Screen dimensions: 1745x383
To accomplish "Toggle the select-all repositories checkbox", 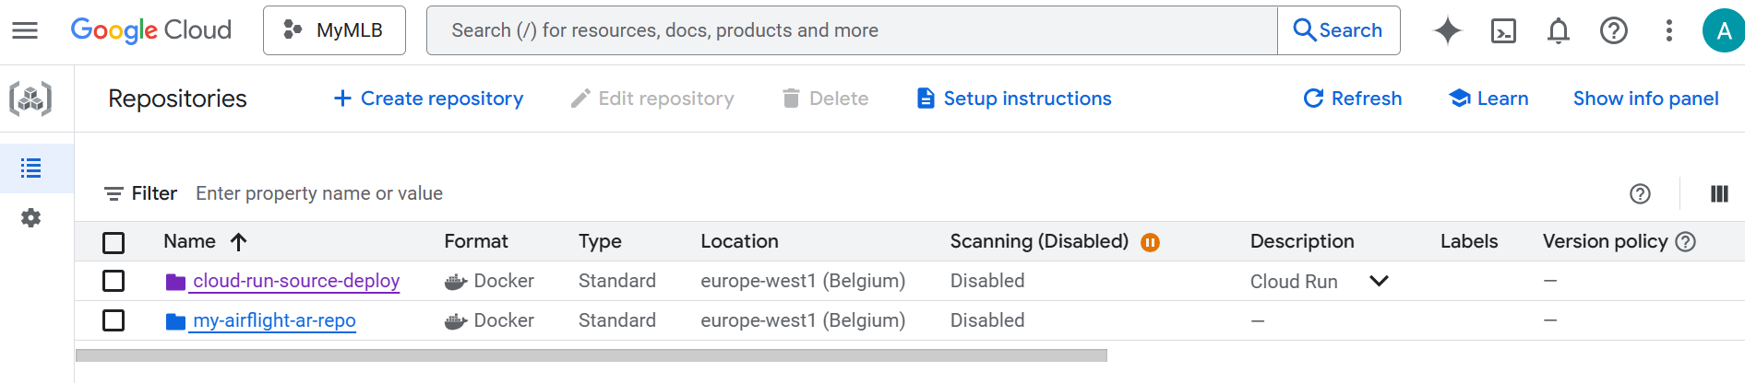I will [114, 242].
